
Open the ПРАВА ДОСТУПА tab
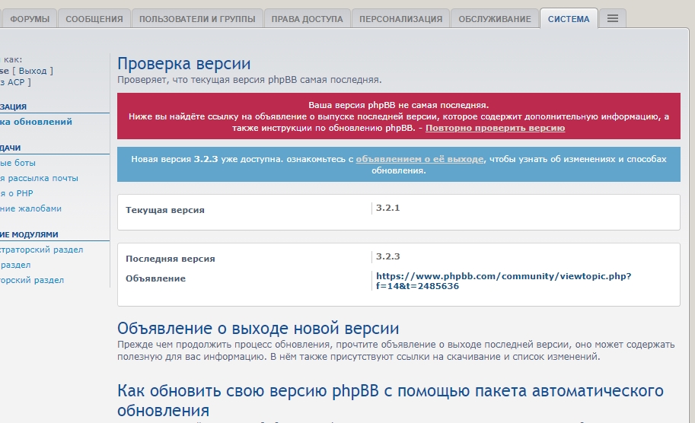click(308, 19)
